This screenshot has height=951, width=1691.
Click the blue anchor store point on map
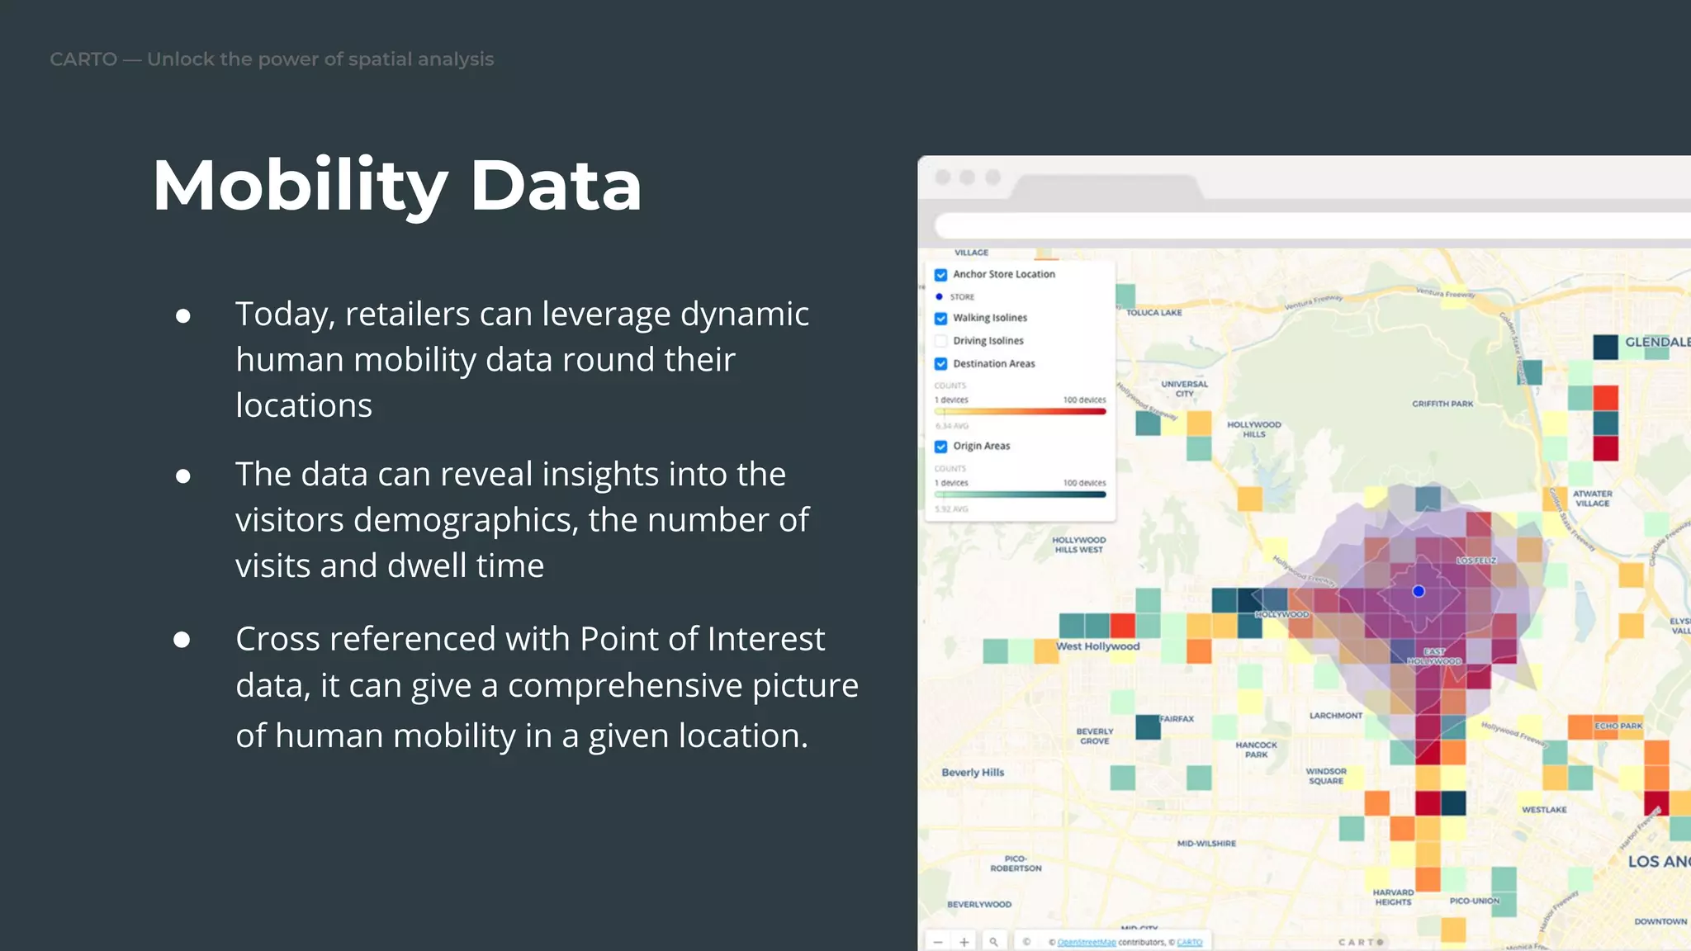pyautogui.click(x=1419, y=591)
